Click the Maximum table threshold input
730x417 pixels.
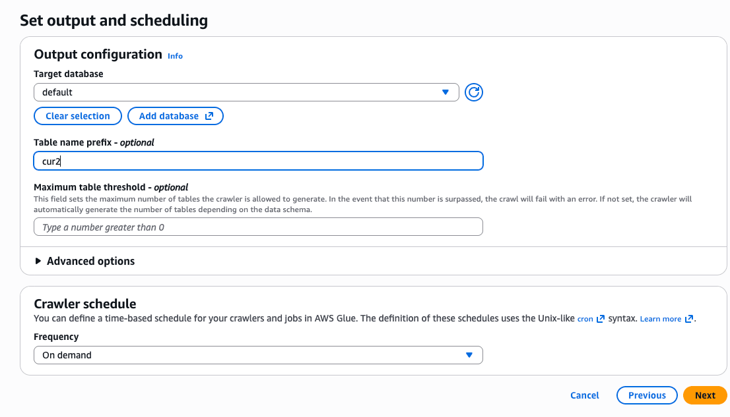[x=257, y=227]
